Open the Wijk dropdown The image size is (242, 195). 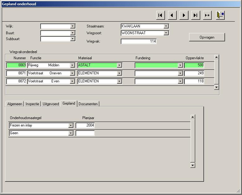tap(72, 26)
